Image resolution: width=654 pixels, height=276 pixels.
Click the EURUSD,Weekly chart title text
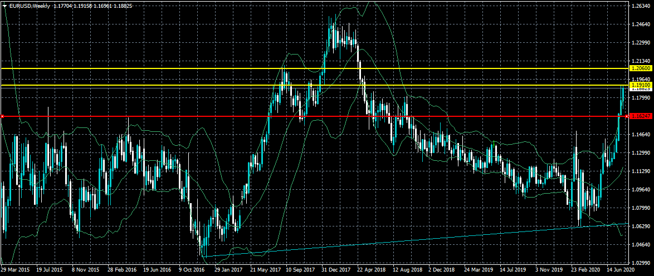coord(29,6)
